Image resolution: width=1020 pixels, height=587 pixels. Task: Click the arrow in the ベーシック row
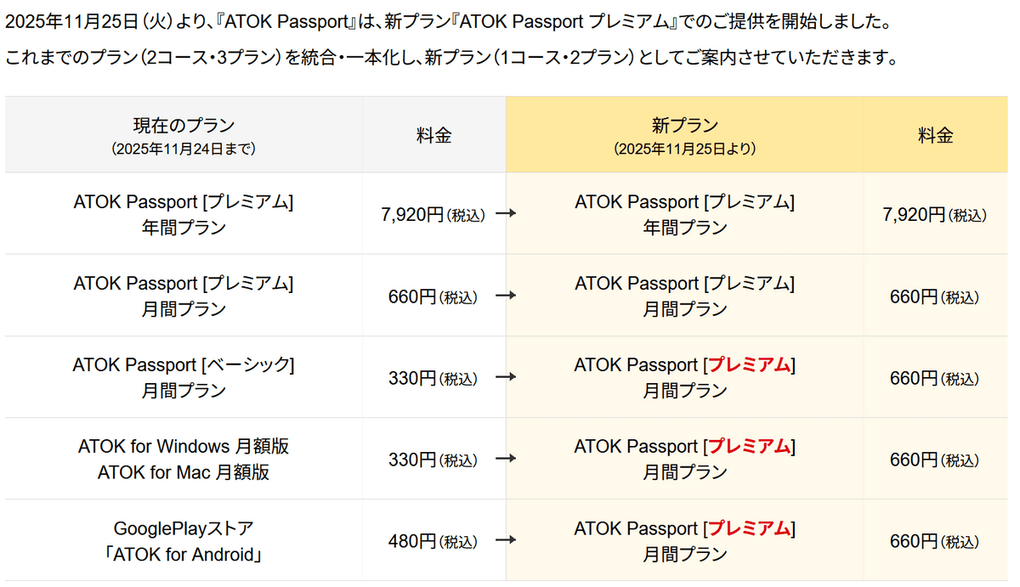(506, 378)
